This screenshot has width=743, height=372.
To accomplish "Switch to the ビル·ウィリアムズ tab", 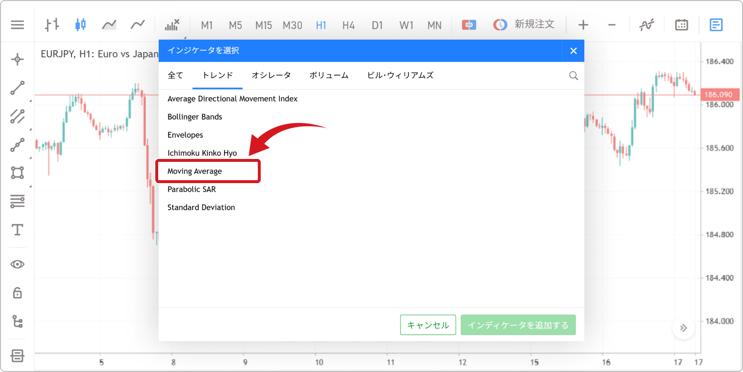I will pyautogui.click(x=400, y=75).
